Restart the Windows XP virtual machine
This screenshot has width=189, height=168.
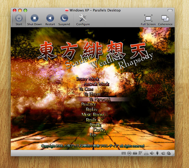coord(50,18)
